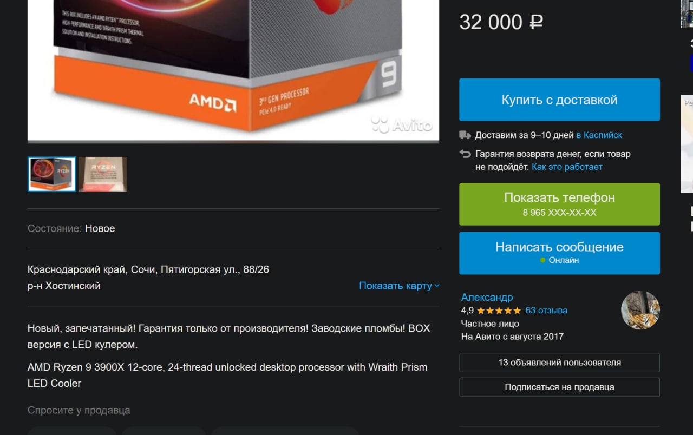Click the first Спросите у продавца suggestion chip

[72, 431]
